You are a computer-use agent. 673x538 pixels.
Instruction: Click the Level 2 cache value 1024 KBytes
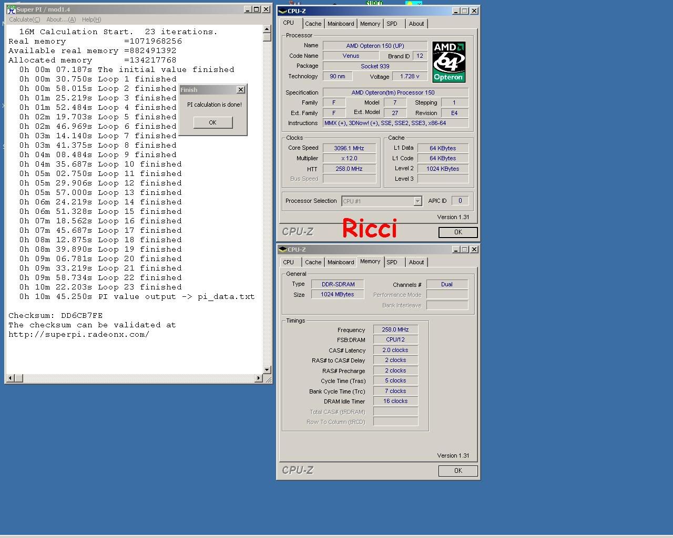[443, 169]
